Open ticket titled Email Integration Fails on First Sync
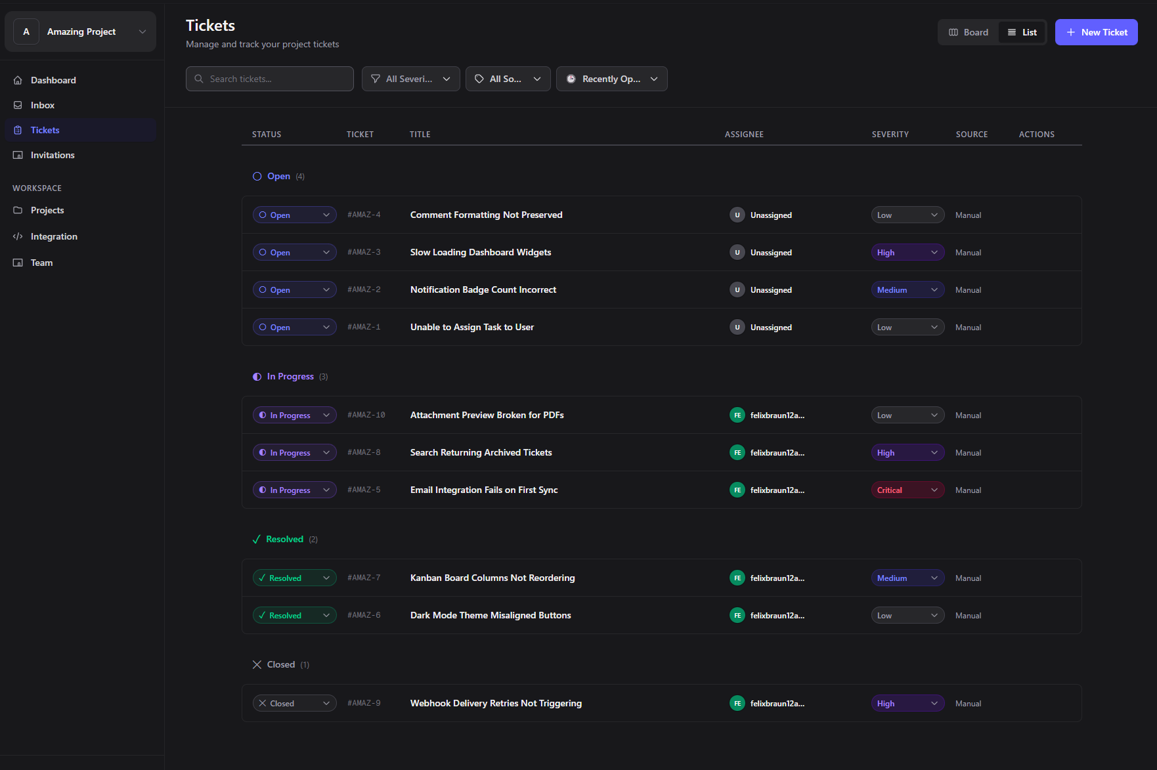 click(x=484, y=489)
